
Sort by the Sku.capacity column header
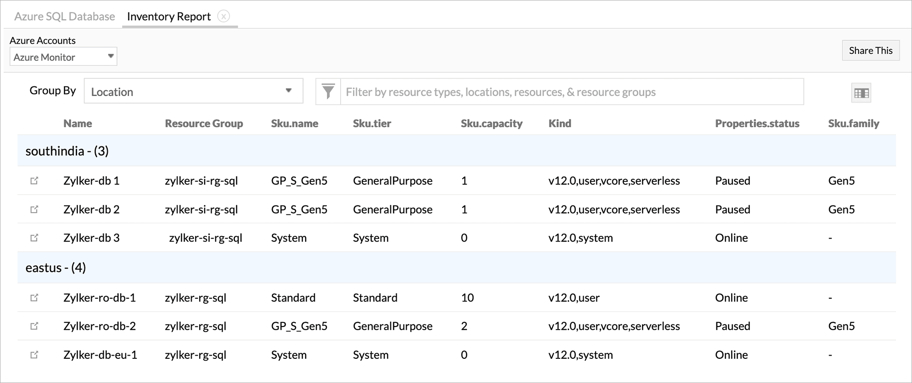(491, 124)
